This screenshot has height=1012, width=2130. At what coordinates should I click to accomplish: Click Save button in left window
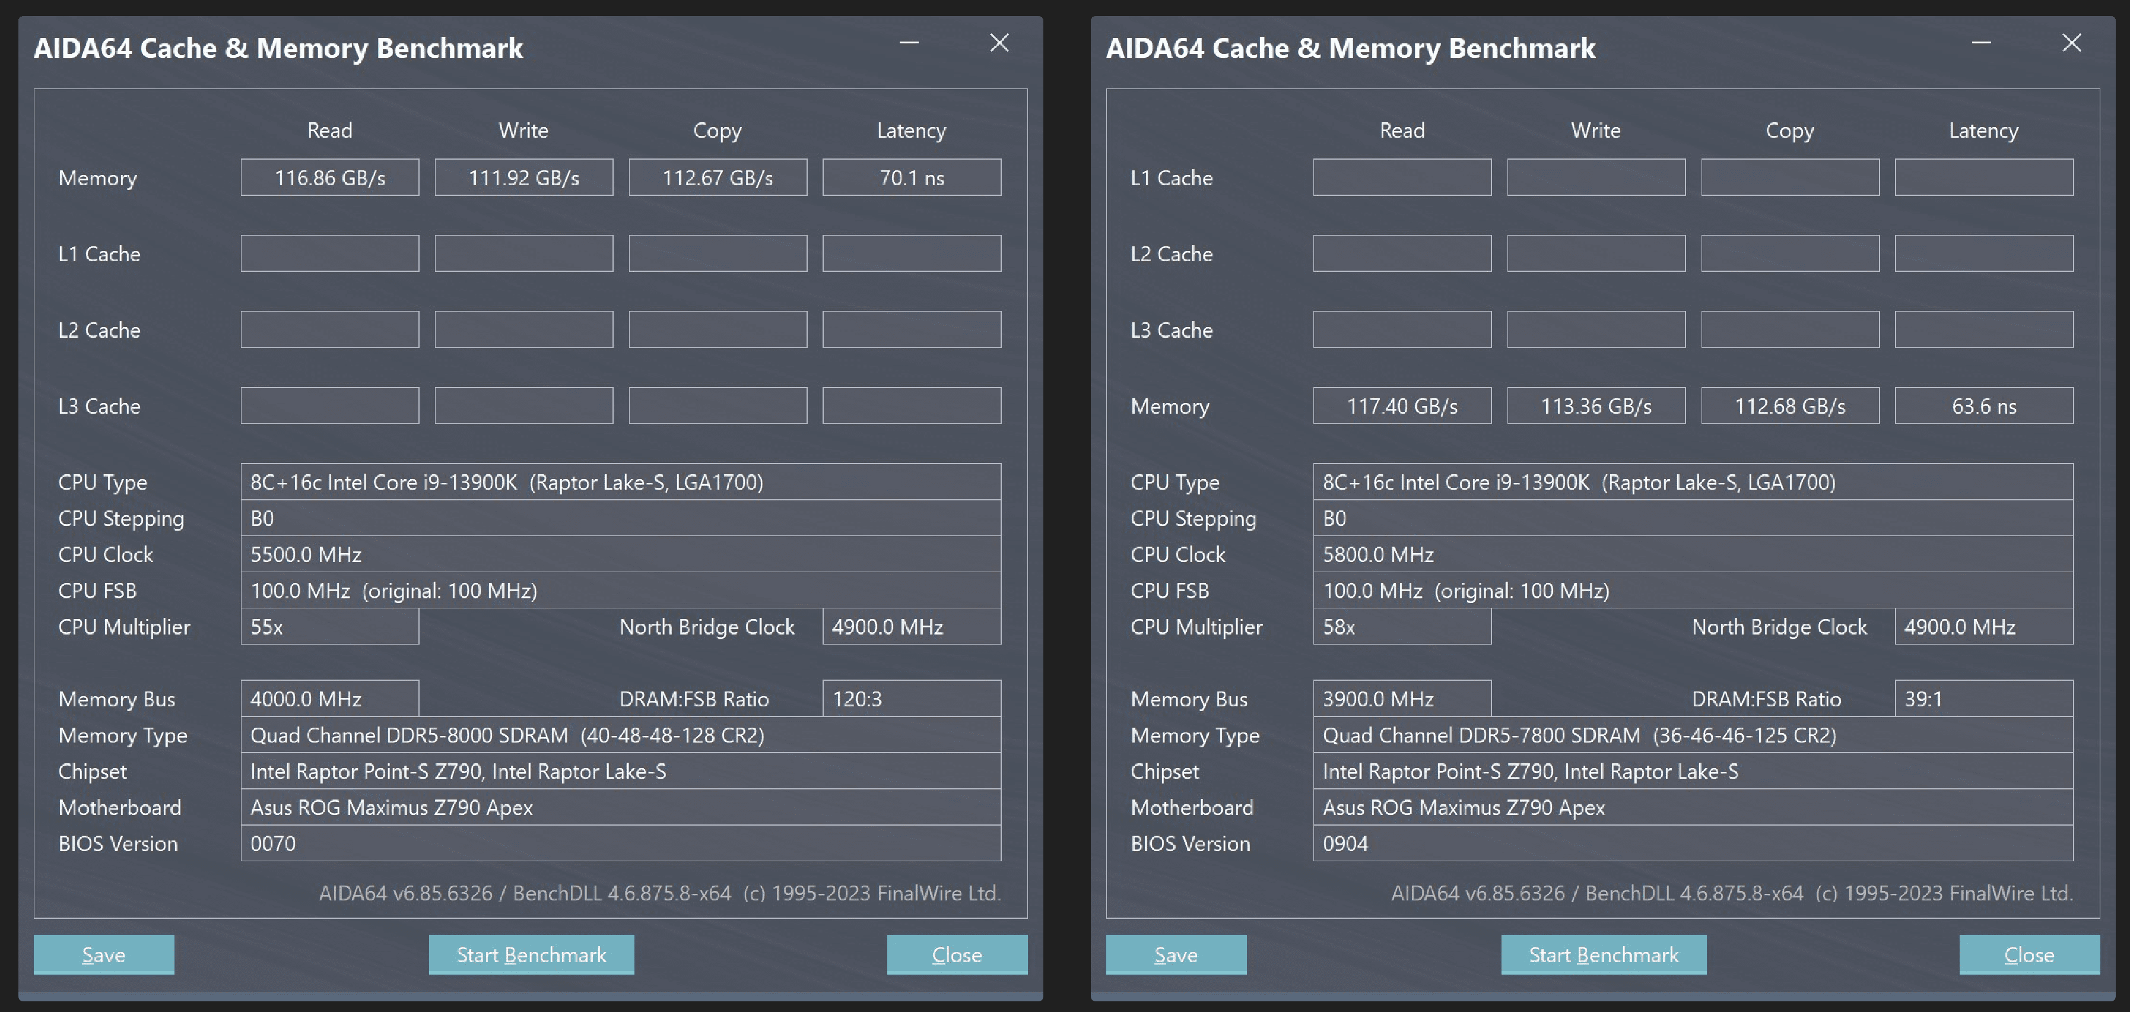pos(103,954)
